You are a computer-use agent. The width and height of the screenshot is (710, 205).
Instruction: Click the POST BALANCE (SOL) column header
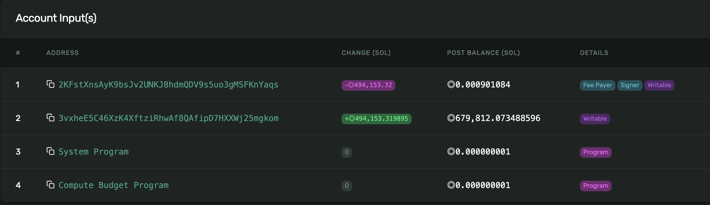click(x=483, y=53)
